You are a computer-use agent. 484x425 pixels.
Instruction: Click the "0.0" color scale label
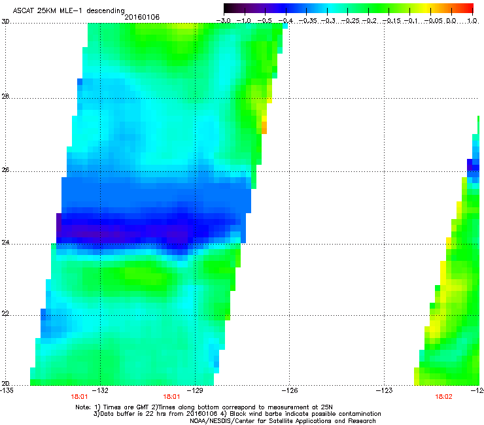pyautogui.click(x=451, y=21)
